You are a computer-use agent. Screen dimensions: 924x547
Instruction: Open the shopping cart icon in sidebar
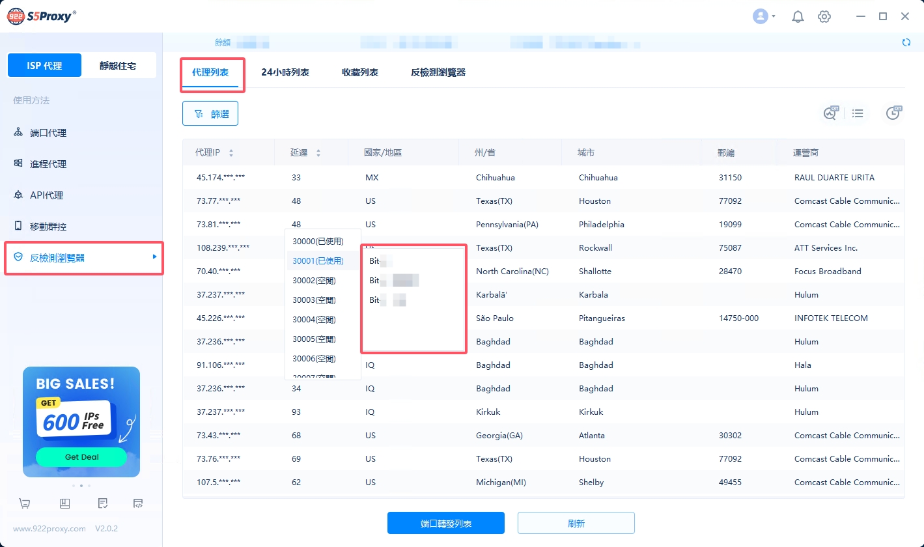(x=25, y=503)
